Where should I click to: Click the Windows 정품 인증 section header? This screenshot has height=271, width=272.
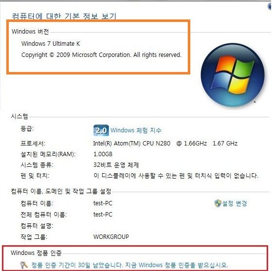[36, 253]
